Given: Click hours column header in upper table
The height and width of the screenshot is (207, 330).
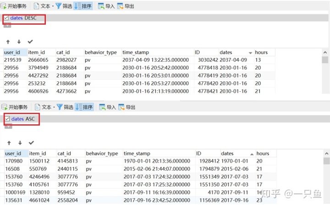Looking at the screenshot, I should 264,52.
